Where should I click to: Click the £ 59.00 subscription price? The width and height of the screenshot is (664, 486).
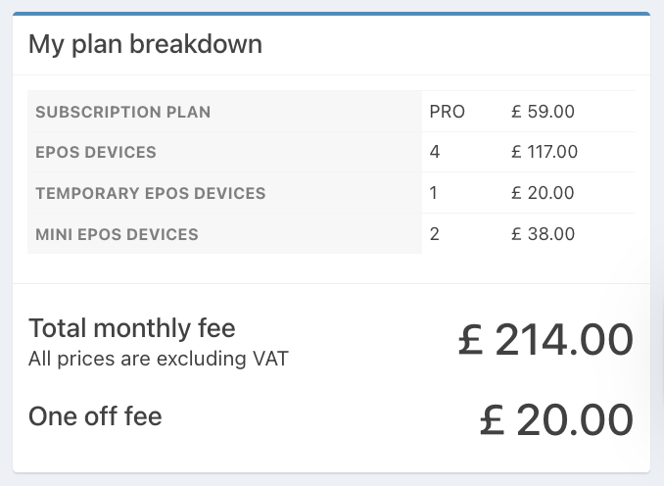coord(543,112)
